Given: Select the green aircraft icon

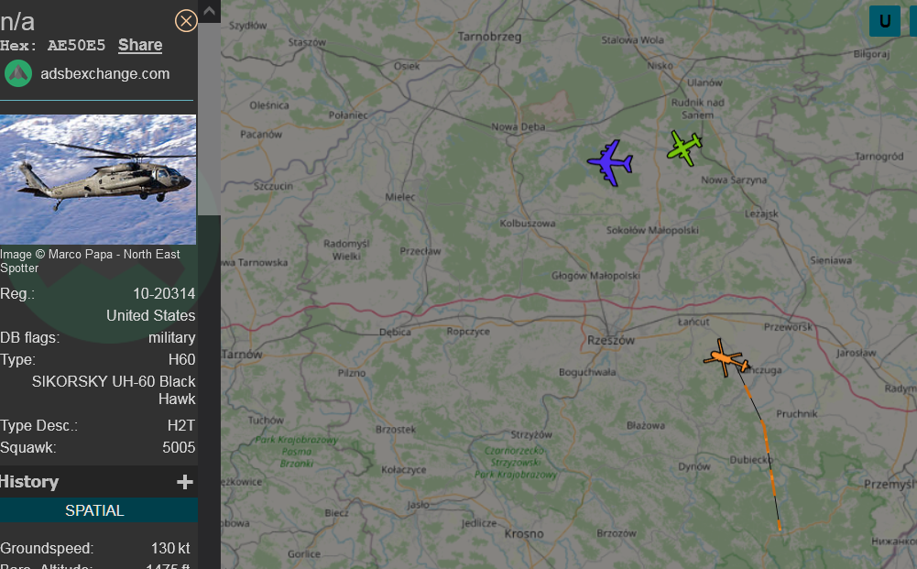Looking at the screenshot, I should 684,148.
